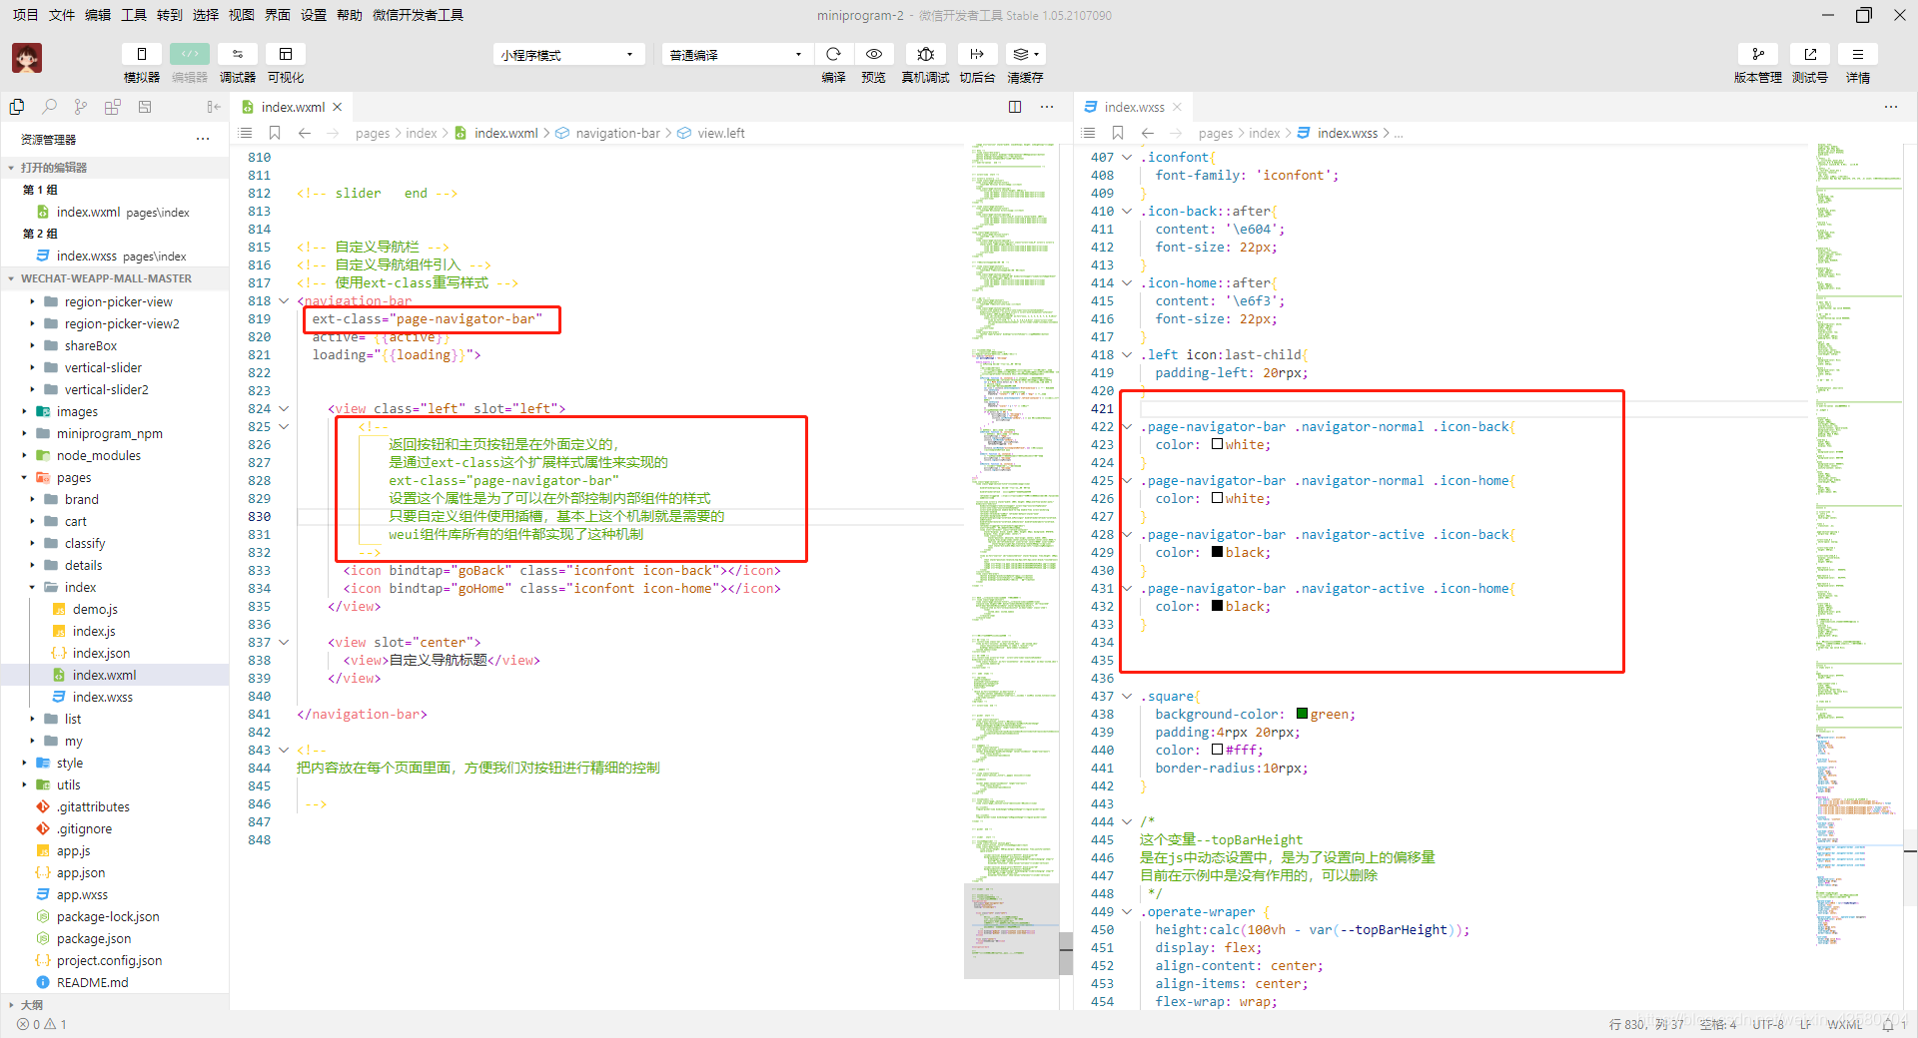
Task: Expand the node_modules folder
Action: click(x=24, y=455)
